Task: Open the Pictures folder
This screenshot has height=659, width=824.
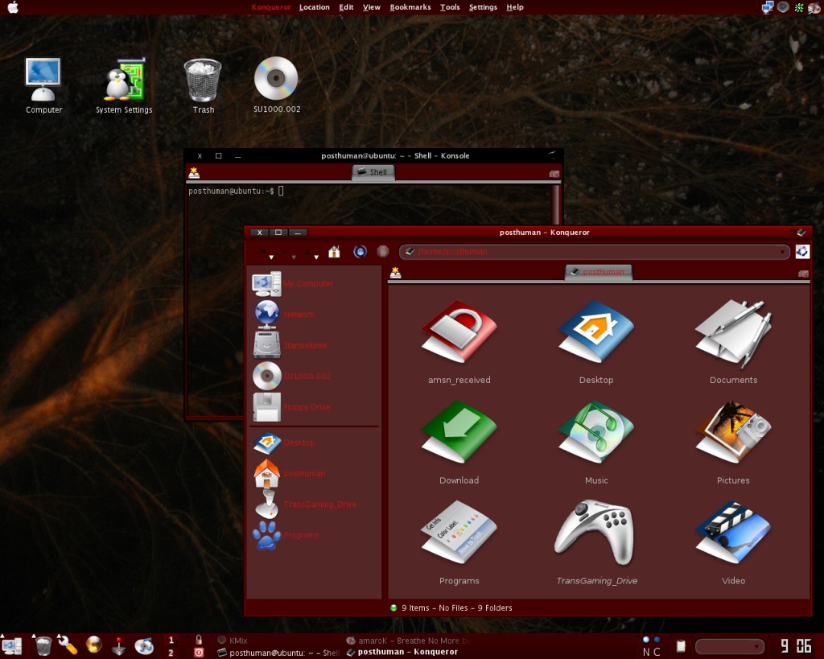Action: (x=733, y=442)
